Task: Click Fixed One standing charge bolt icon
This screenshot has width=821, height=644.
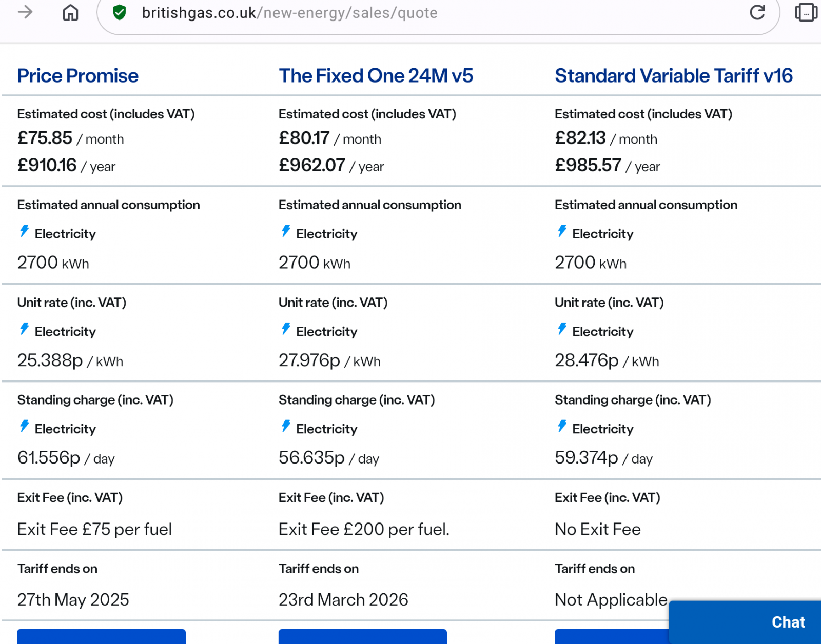Action: point(286,427)
